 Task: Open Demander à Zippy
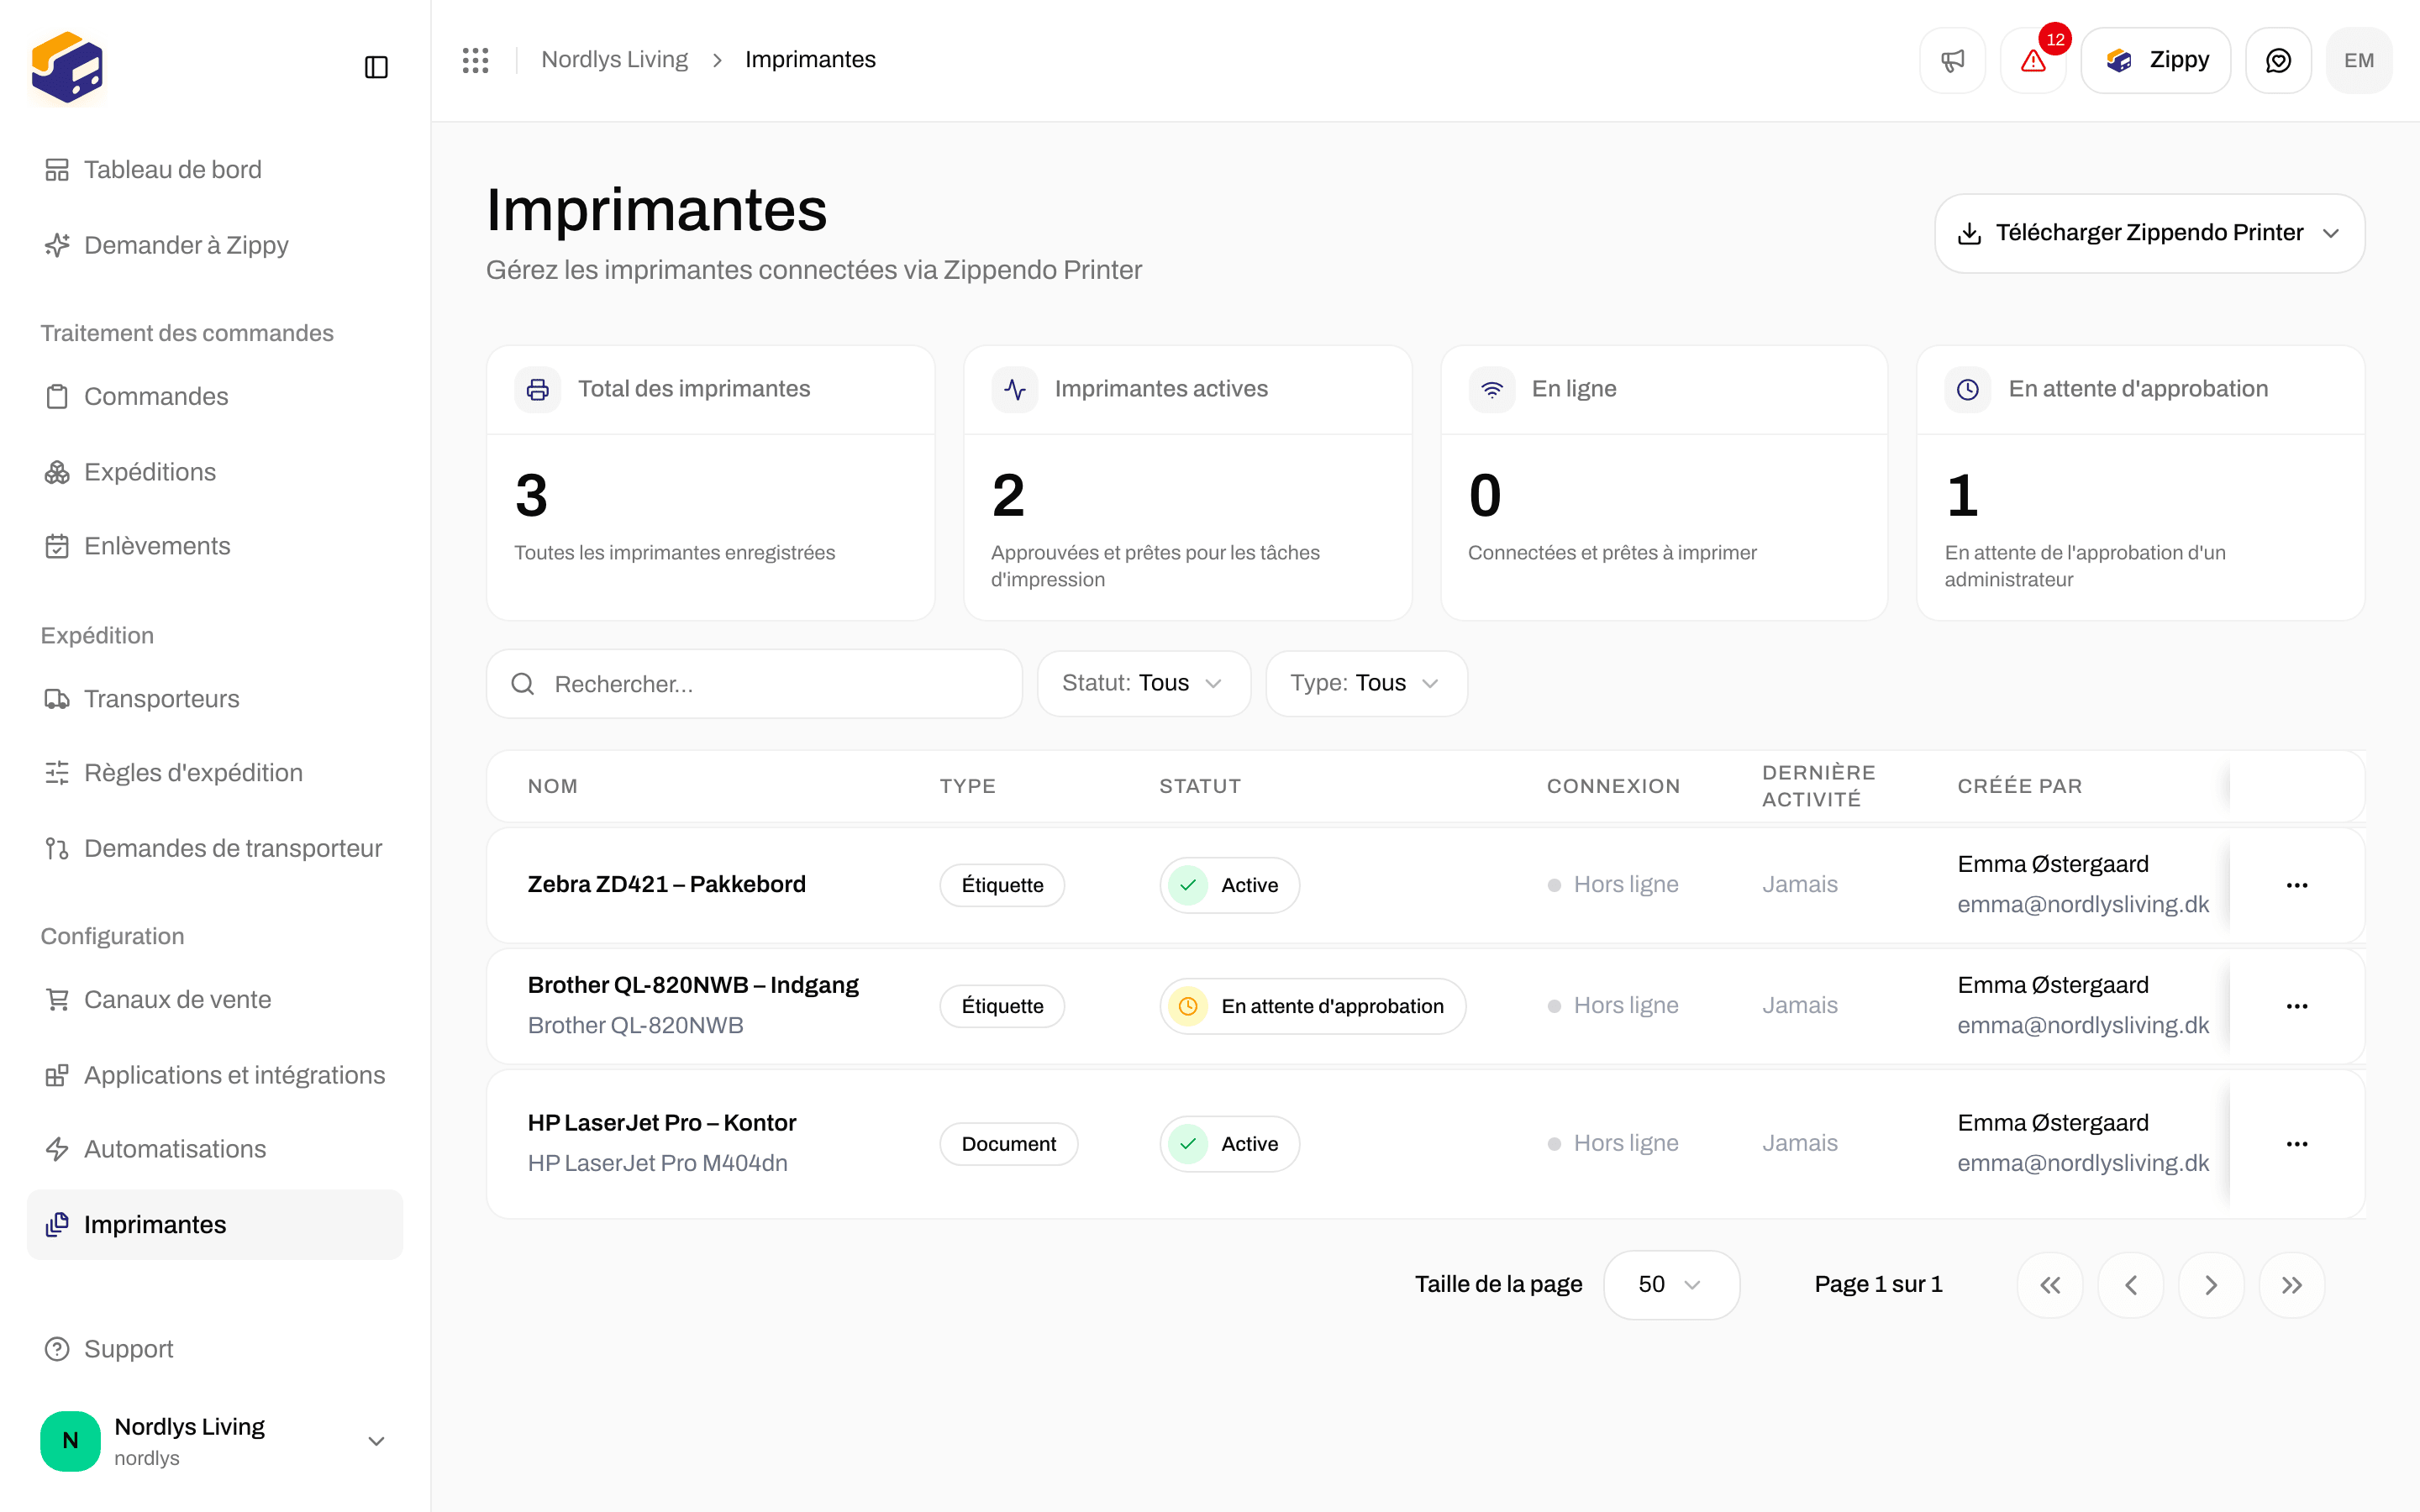pos(215,245)
